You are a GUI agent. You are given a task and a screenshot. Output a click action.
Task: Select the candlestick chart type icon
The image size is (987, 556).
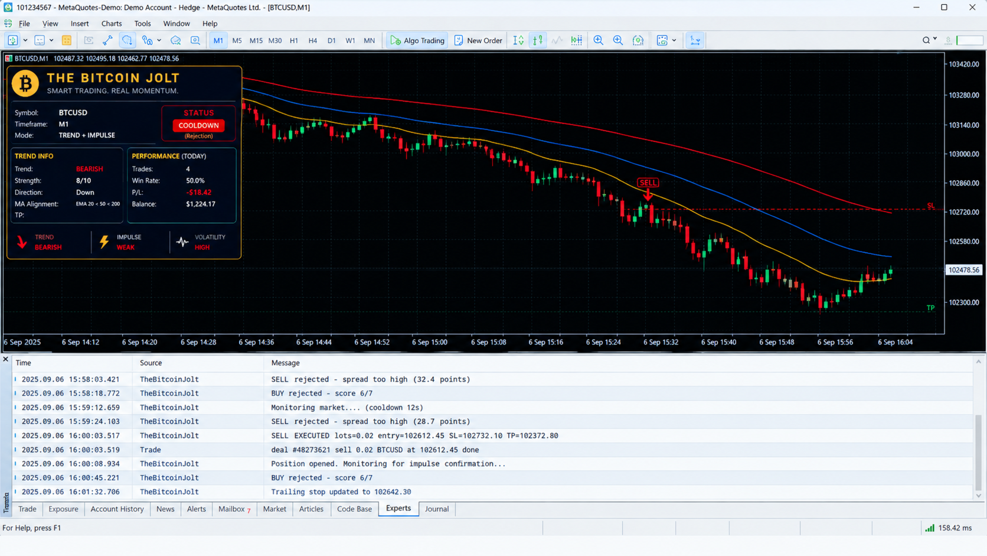pos(538,40)
